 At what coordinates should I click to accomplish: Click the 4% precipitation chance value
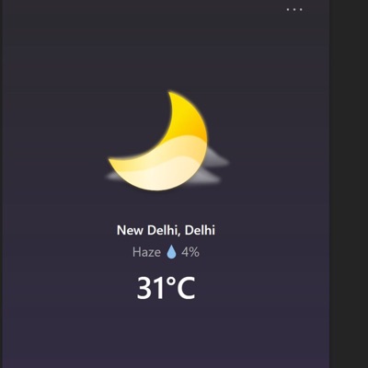[x=190, y=252]
